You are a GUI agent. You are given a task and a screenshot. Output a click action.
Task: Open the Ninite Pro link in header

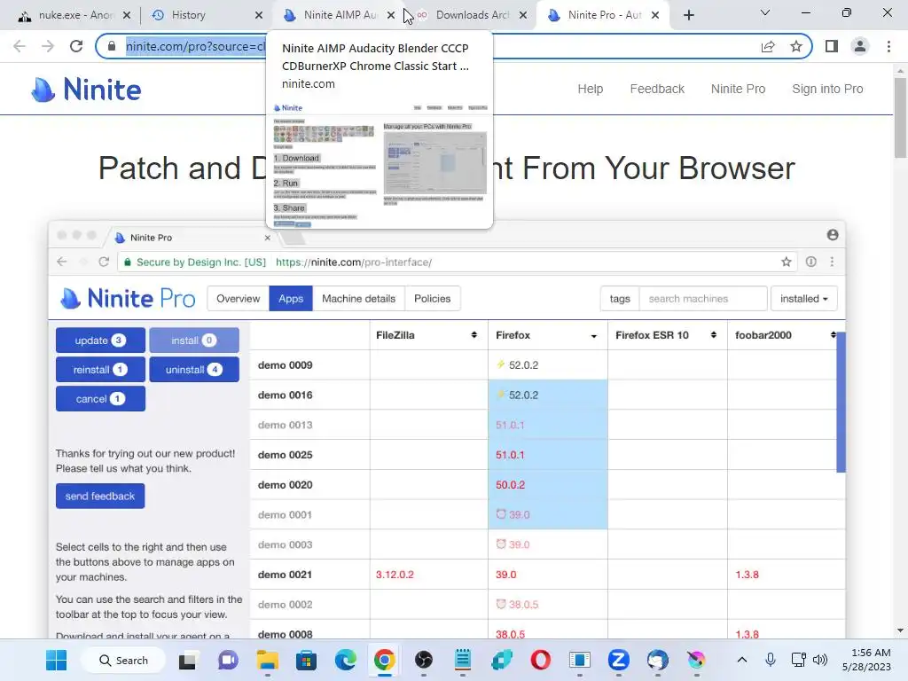coord(738,89)
